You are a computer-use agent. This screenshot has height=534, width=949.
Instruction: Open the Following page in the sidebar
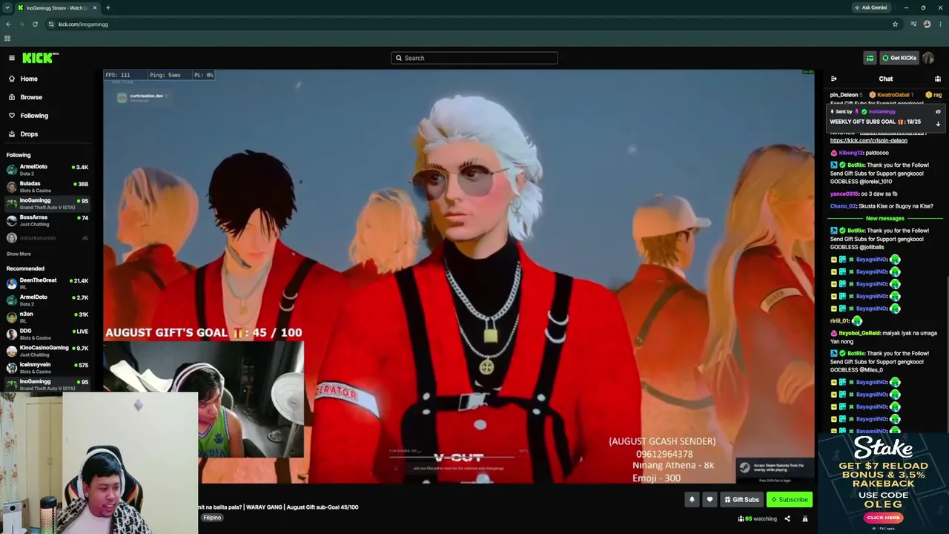click(34, 116)
